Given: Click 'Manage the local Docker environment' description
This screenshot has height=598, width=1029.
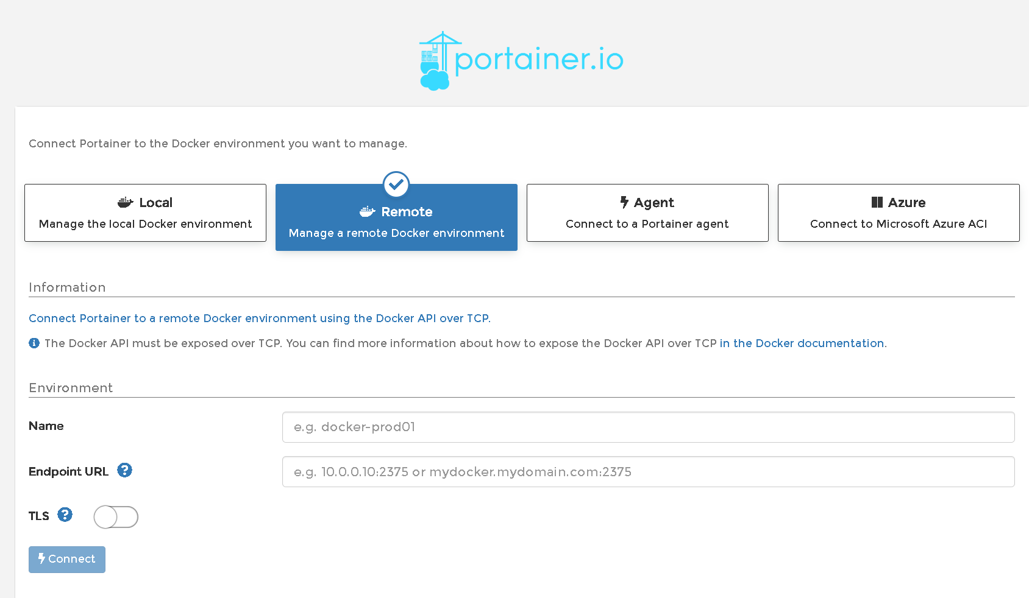Looking at the screenshot, I should [145, 224].
